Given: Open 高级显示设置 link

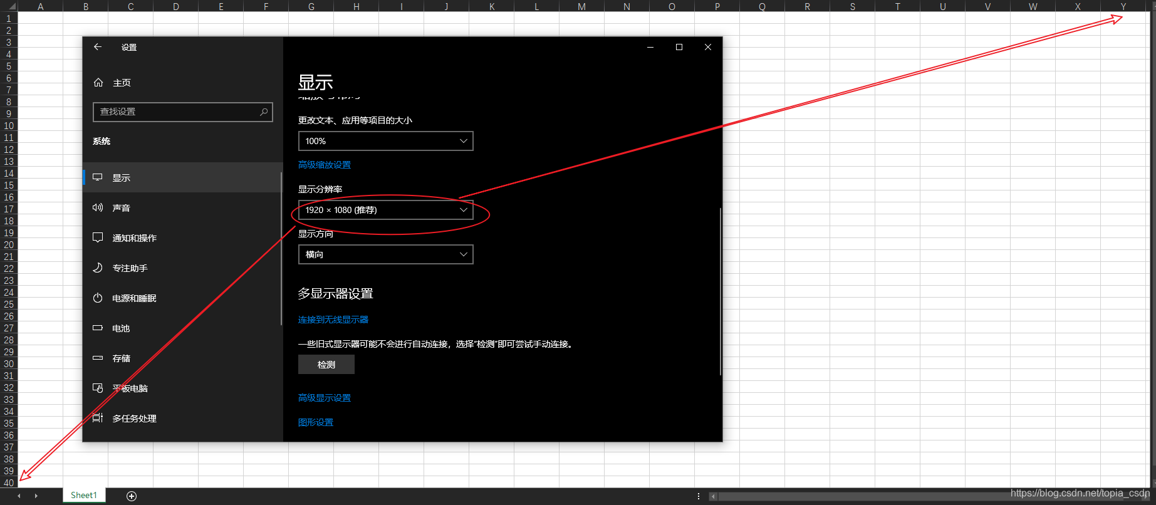Looking at the screenshot, I should (x=325, y=398).
